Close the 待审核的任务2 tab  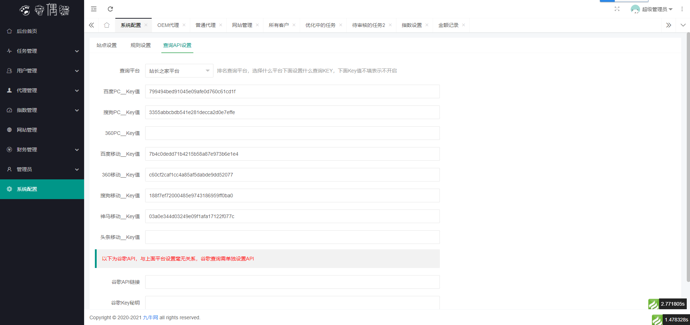(x=390, y=25)
